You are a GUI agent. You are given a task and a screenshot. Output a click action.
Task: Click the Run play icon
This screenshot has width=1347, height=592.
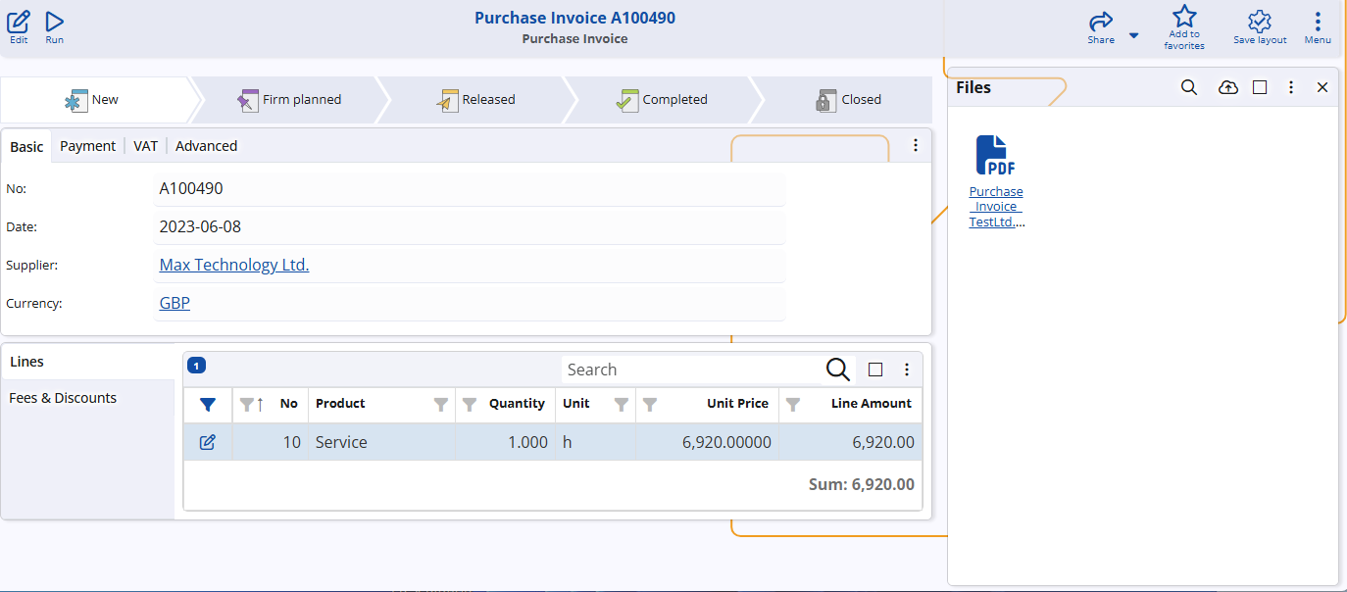click(x=55, y=22)
